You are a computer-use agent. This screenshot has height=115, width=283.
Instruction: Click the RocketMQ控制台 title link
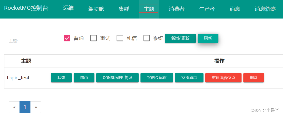click(26, 8)
